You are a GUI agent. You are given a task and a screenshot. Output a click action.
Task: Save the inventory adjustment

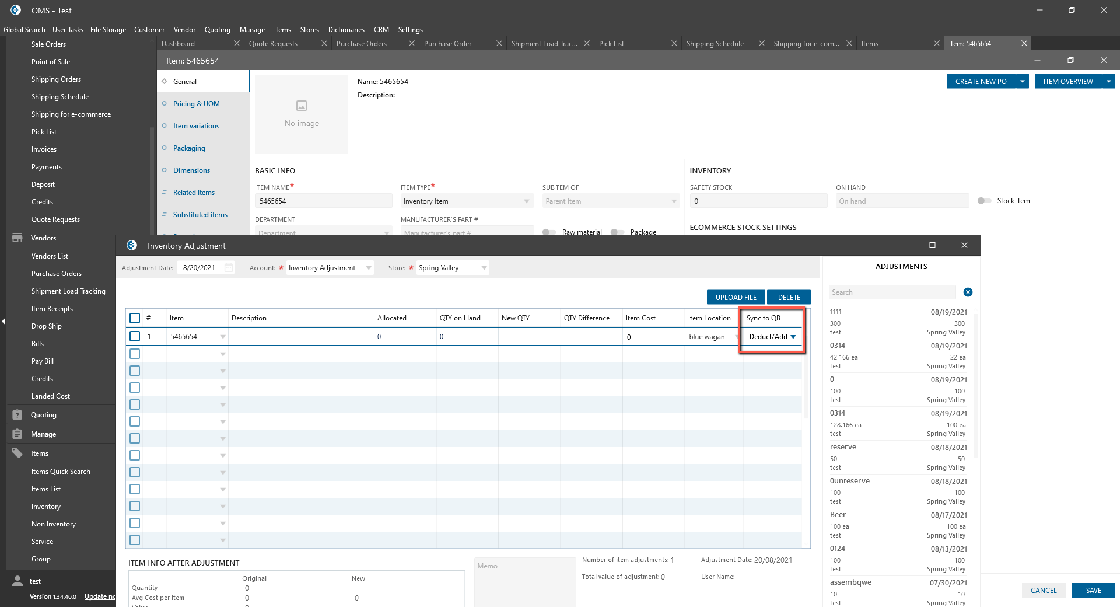pyautogui.click(x=1093, y=591)
